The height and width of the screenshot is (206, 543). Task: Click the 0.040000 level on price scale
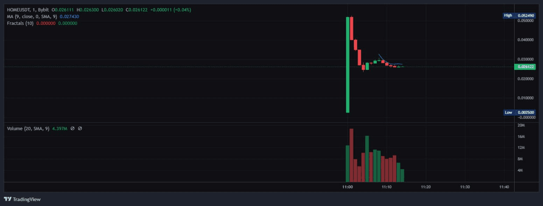[x=524, y=40]
